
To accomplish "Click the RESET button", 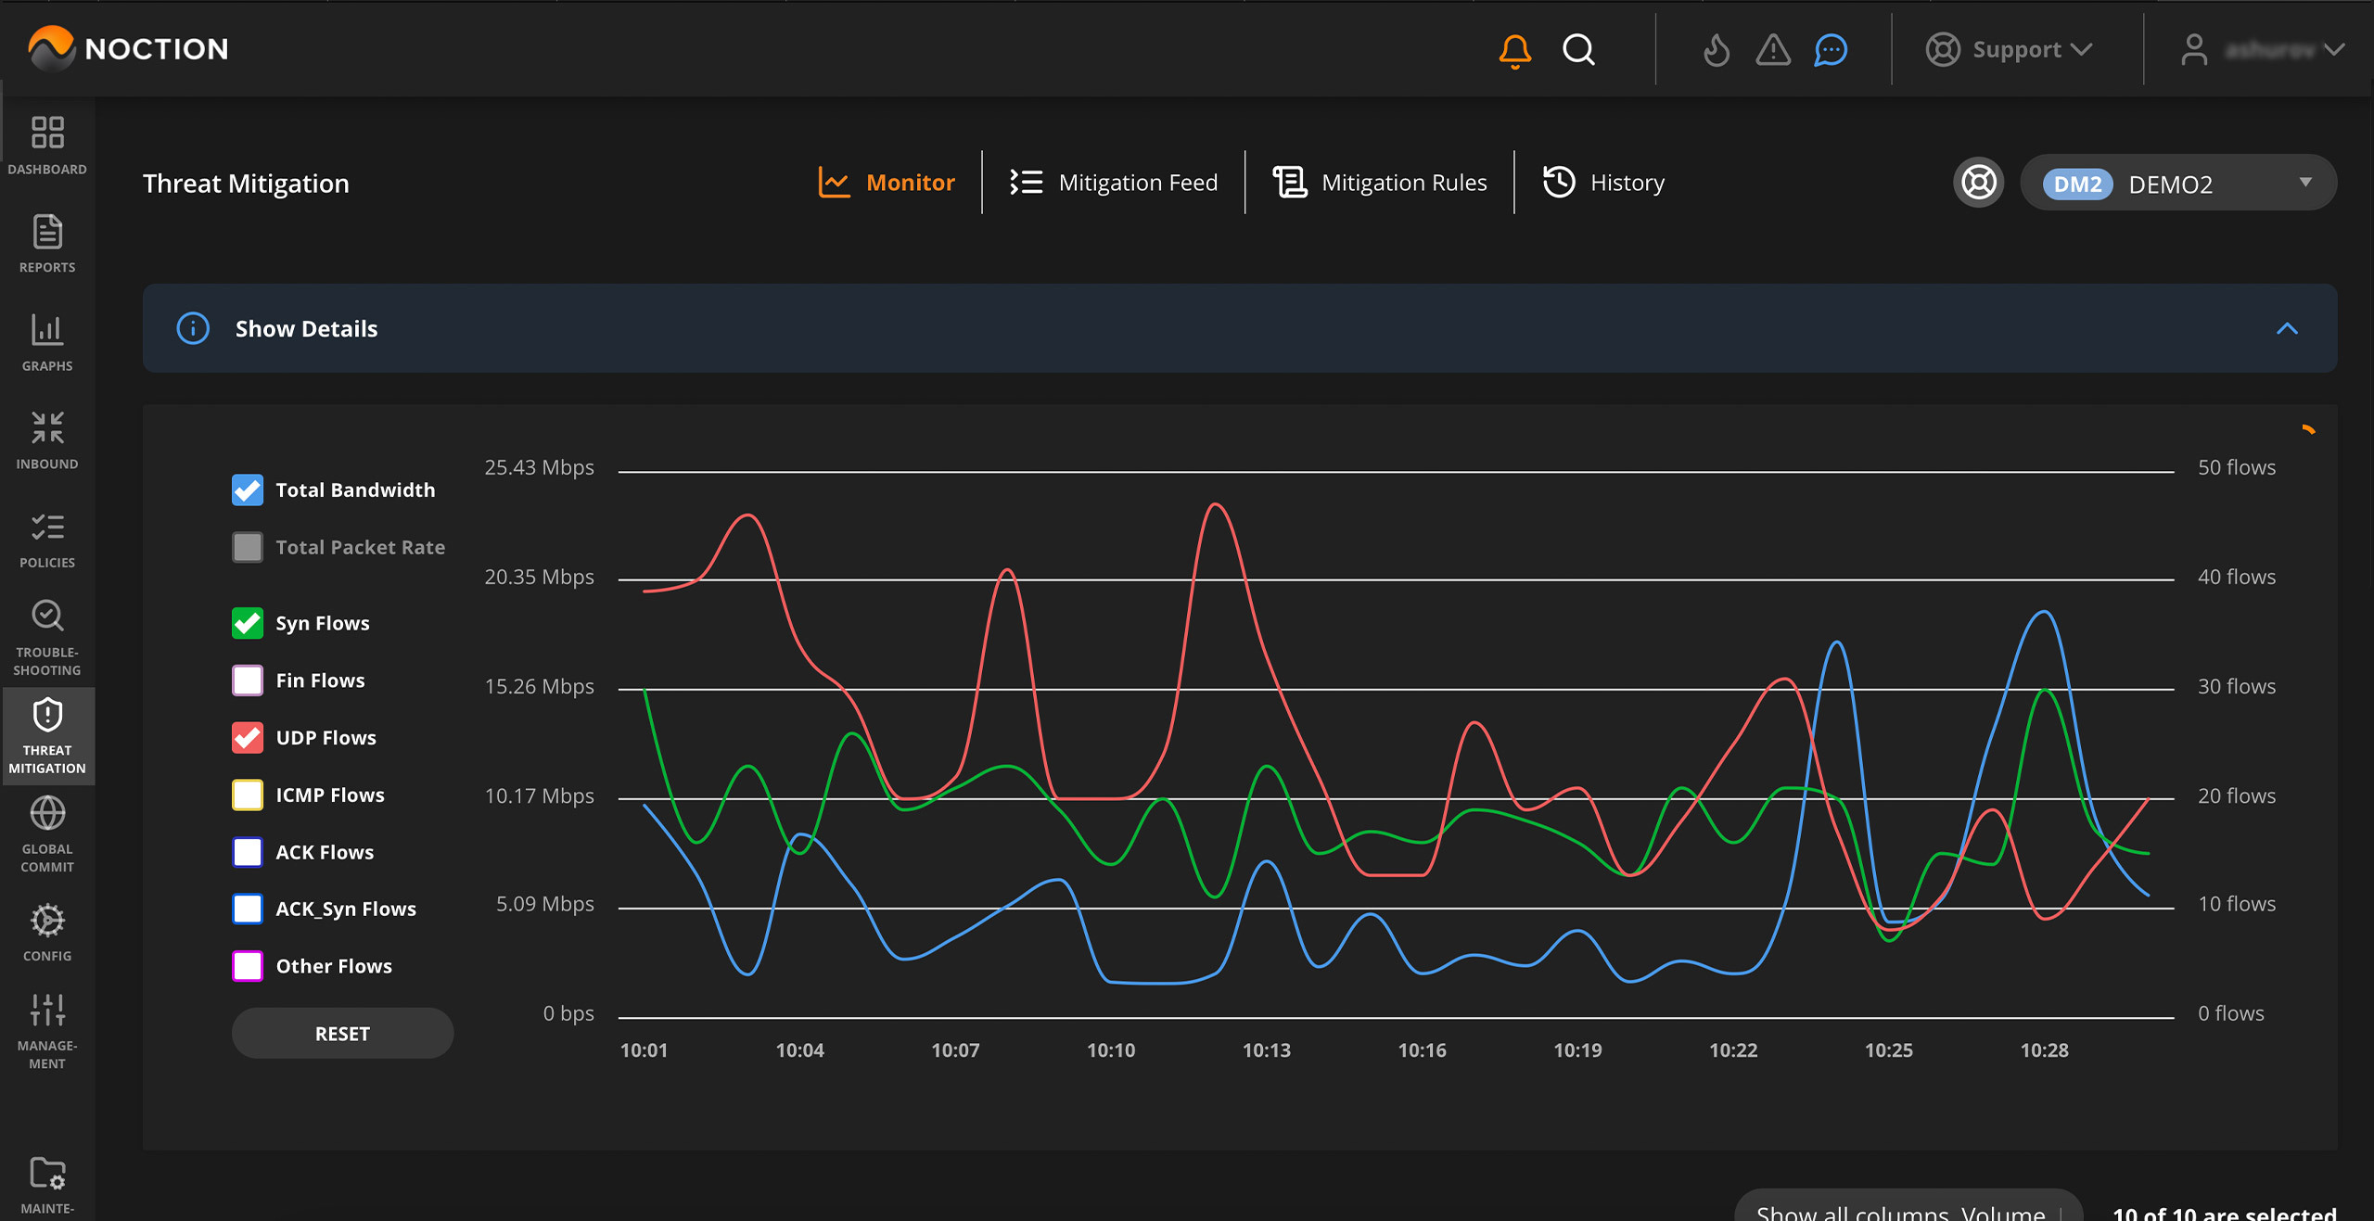I will (341, 1033).
